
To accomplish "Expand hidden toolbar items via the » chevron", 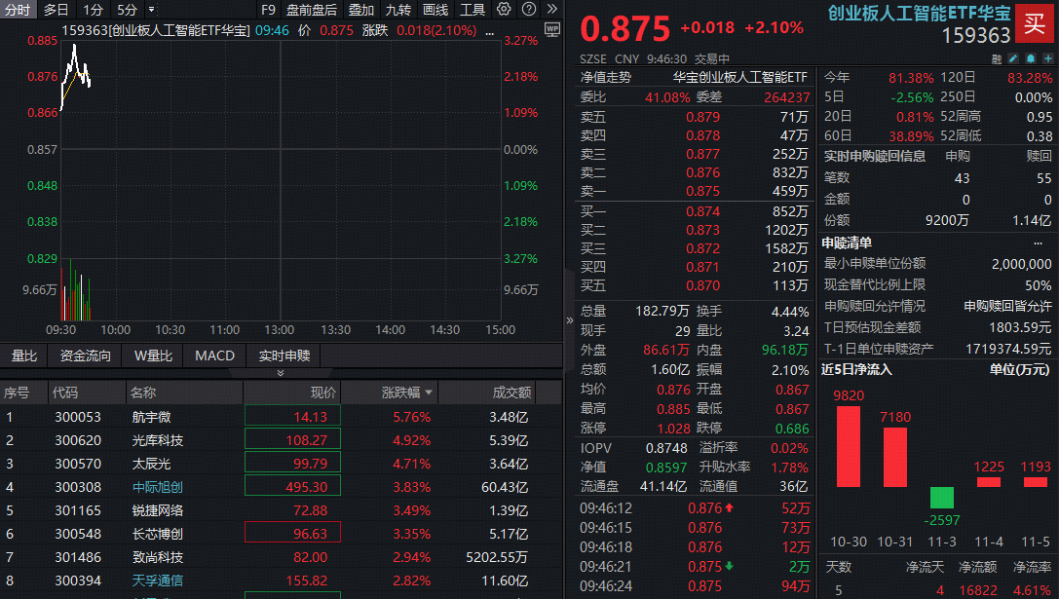I will 551,10.
